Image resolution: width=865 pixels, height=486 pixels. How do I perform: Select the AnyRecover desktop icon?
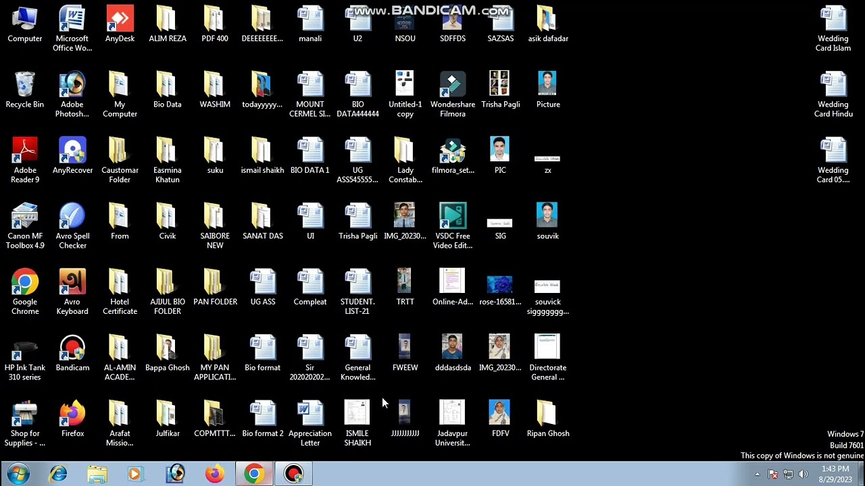(x=72, y=156)
